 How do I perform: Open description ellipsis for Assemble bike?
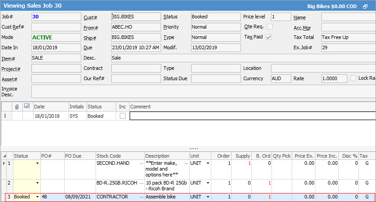click(186, 197)
